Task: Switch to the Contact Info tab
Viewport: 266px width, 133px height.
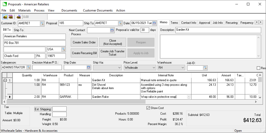Action: (x=189, y=23)
